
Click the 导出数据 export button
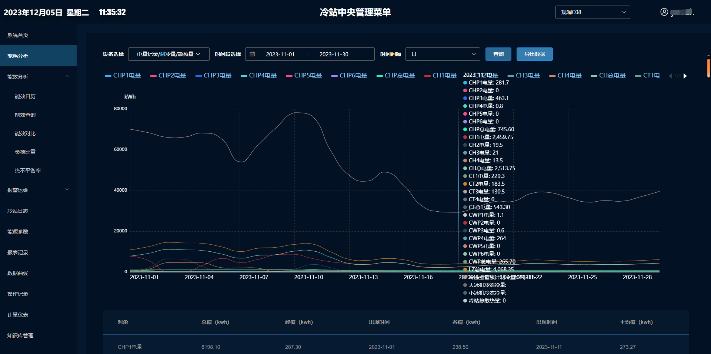pyautogui.click(x=534, y=54)
